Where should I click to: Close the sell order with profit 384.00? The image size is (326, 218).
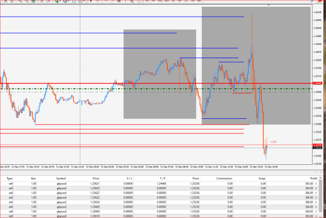(316, 188)
